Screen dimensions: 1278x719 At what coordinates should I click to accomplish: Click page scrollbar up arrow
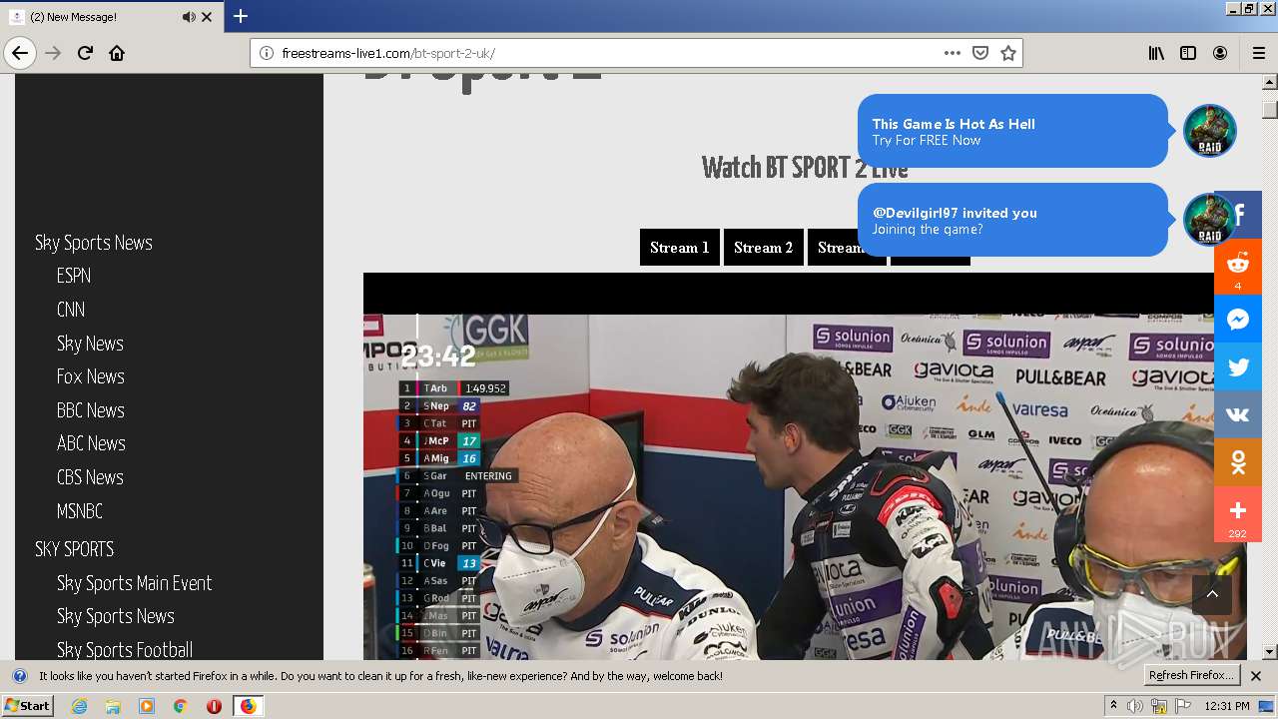coord(1270,83)
